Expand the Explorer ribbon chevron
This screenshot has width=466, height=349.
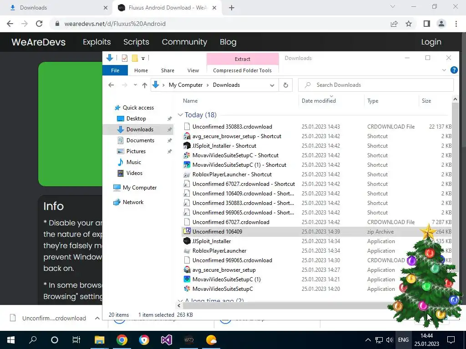pyautogui.click(x=444, y=70)
